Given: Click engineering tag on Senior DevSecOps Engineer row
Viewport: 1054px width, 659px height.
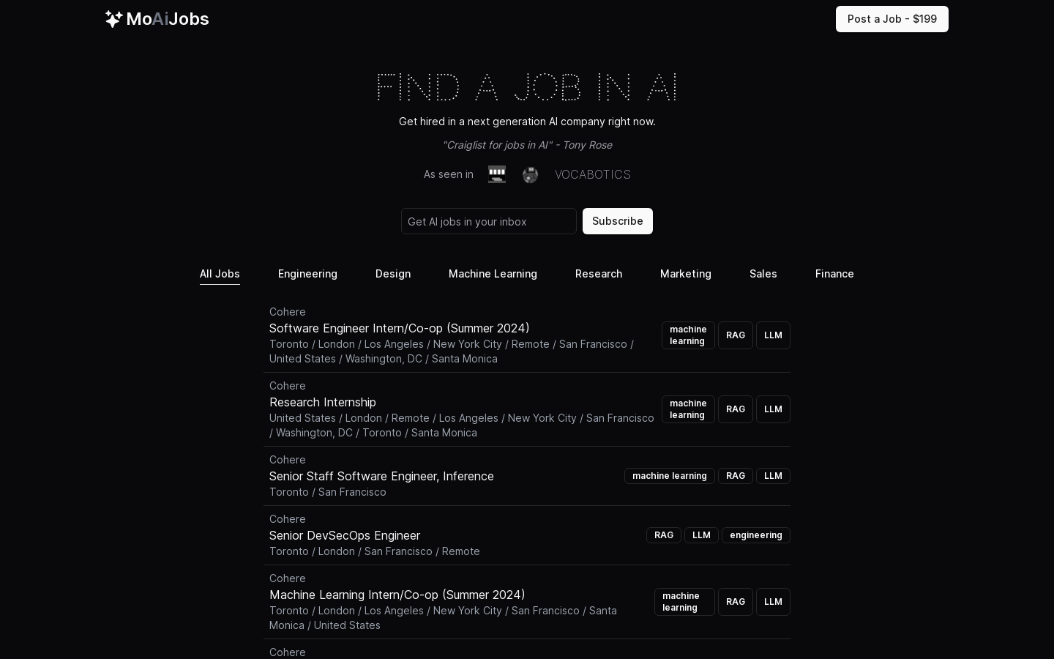Looking at the screenshot, I should point(756,535).
